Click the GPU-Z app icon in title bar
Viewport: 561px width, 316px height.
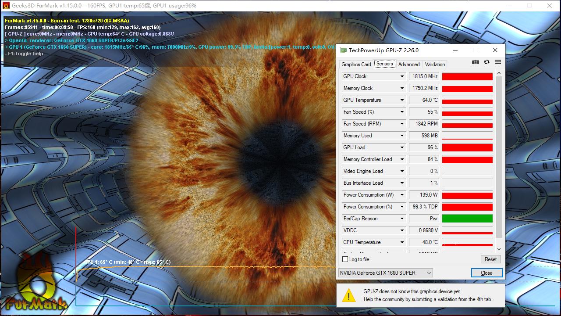(344, 50)
